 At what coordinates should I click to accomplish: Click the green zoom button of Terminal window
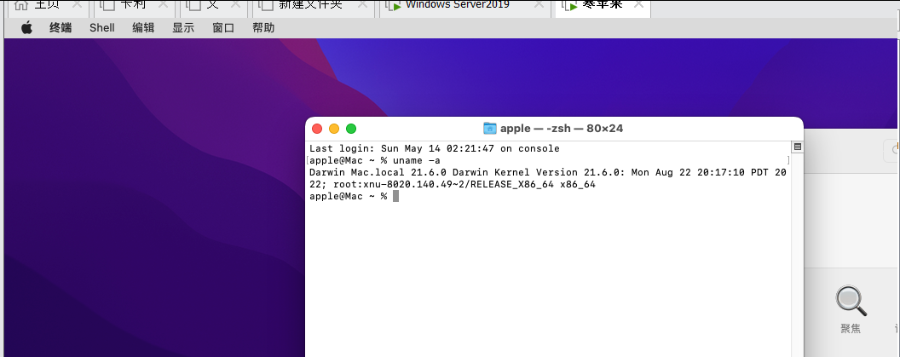tap(351, 129)
